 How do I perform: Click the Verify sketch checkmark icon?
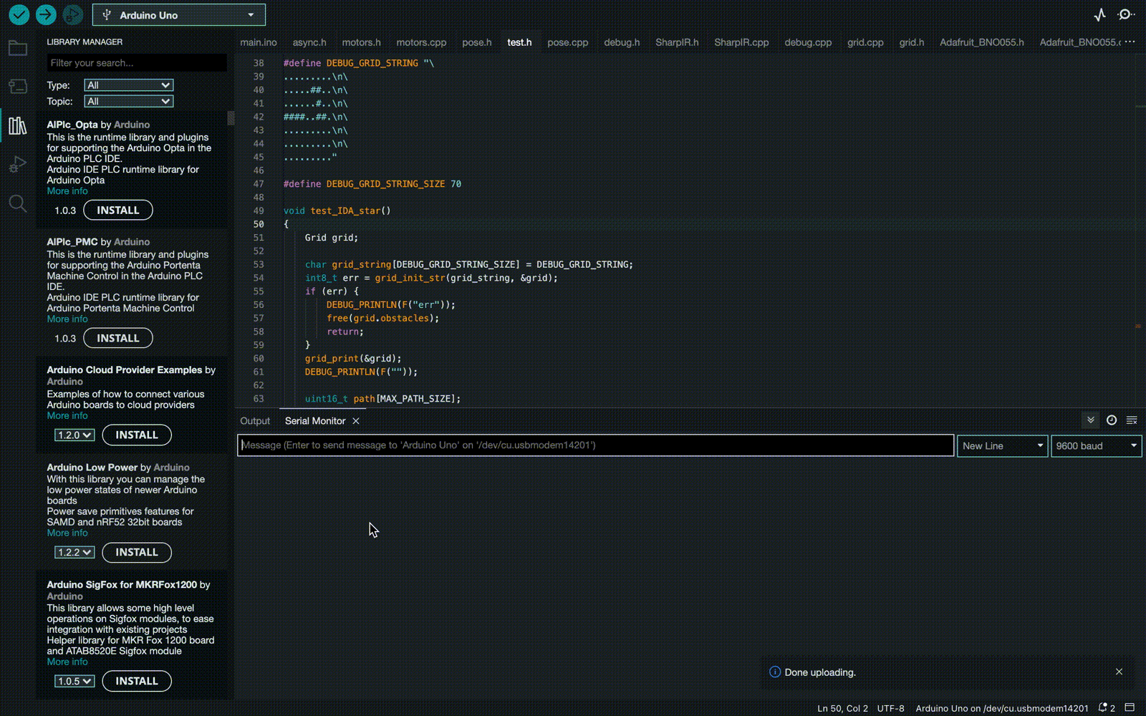(19, 14)
